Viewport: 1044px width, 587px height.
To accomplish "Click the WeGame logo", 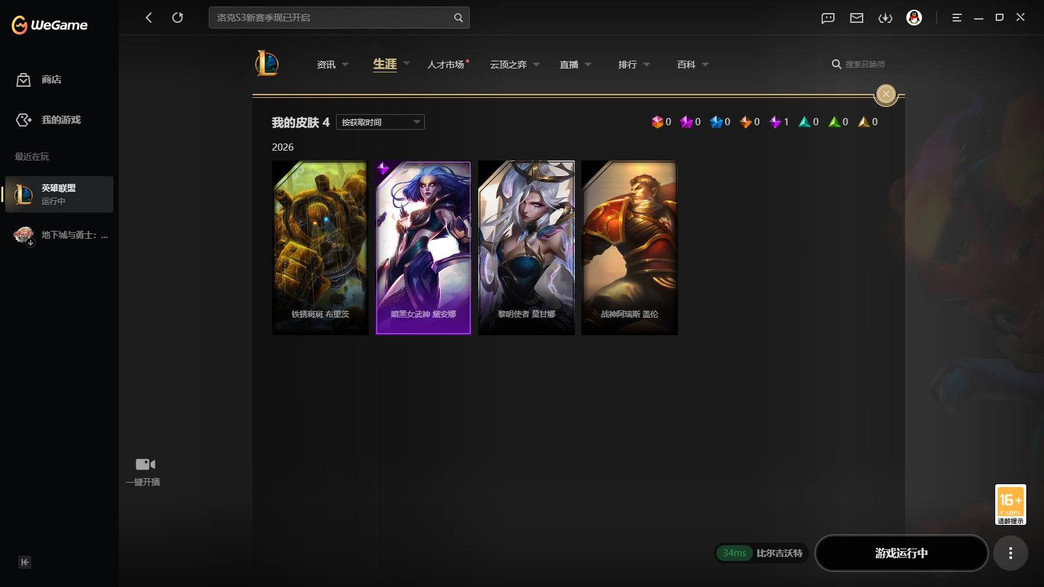I will pos(50,25).
